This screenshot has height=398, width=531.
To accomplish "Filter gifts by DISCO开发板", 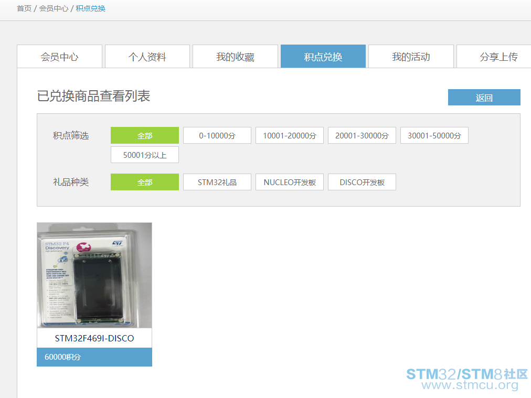I will [x=362, y=182].
